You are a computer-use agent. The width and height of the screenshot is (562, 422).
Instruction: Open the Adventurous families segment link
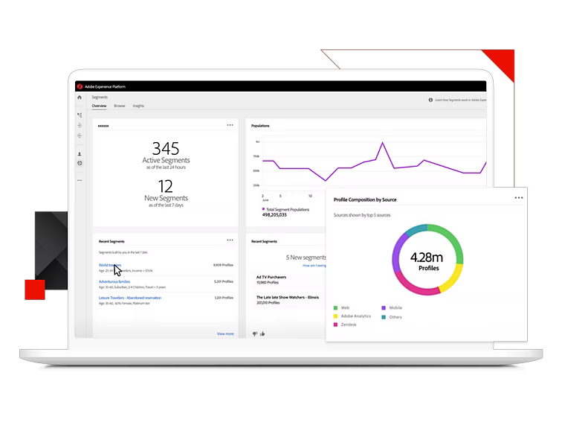[114, 281]
